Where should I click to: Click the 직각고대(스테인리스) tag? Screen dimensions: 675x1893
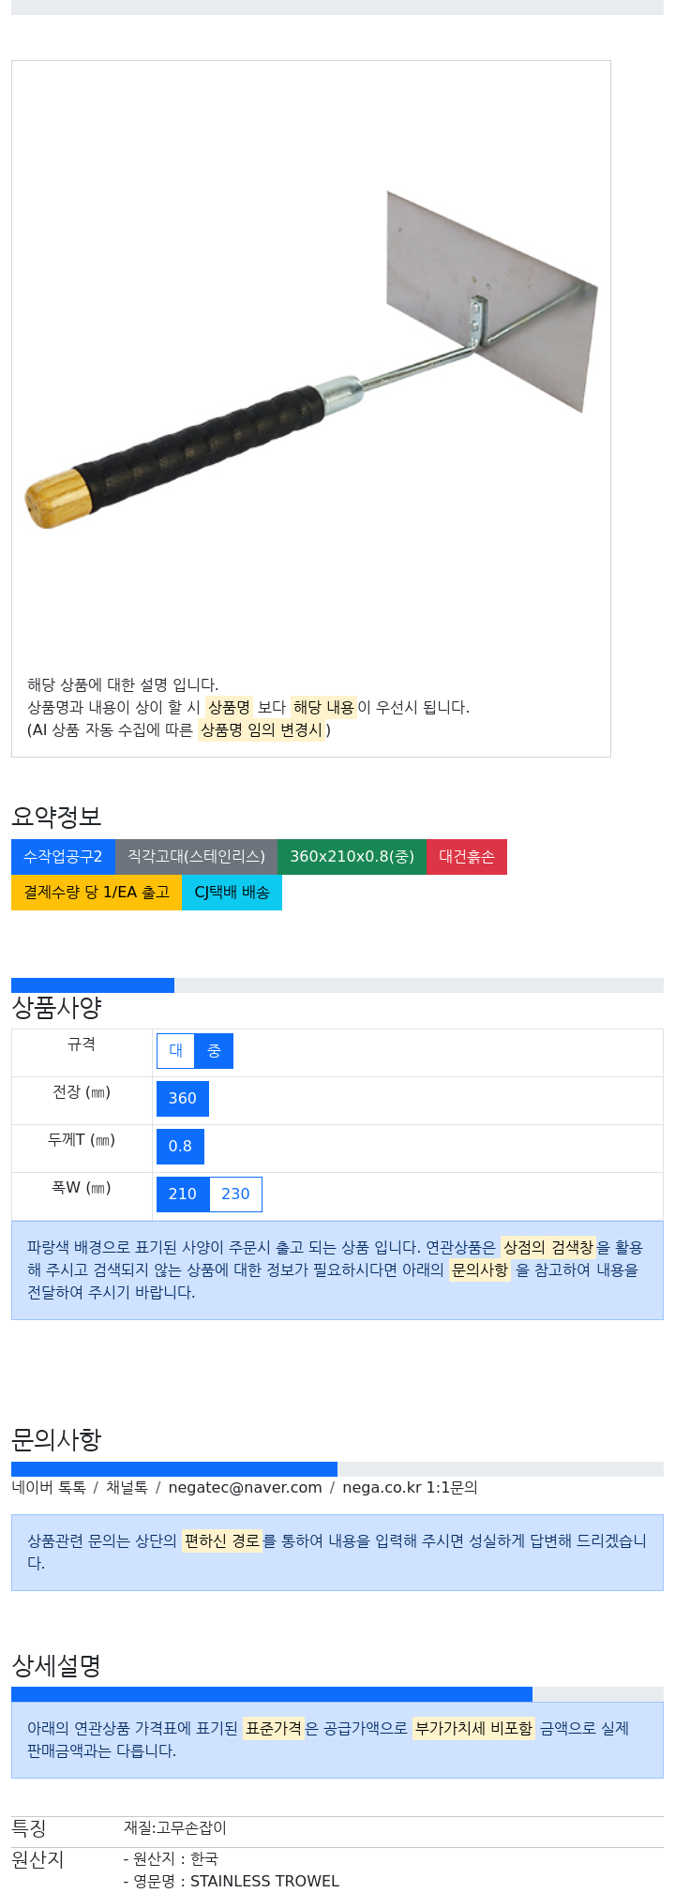(x=196, y=857)
